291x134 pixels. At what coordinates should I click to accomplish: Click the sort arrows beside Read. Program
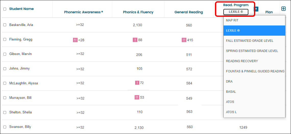pos(256,9)
